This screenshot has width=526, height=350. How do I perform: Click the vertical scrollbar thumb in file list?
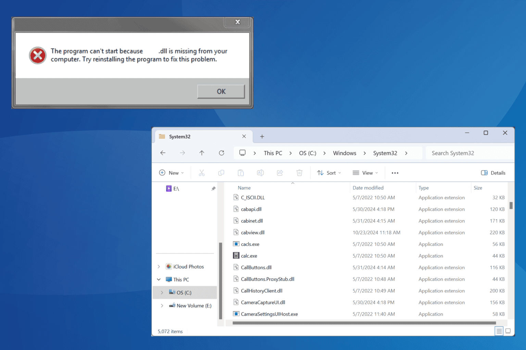[511, 205]
